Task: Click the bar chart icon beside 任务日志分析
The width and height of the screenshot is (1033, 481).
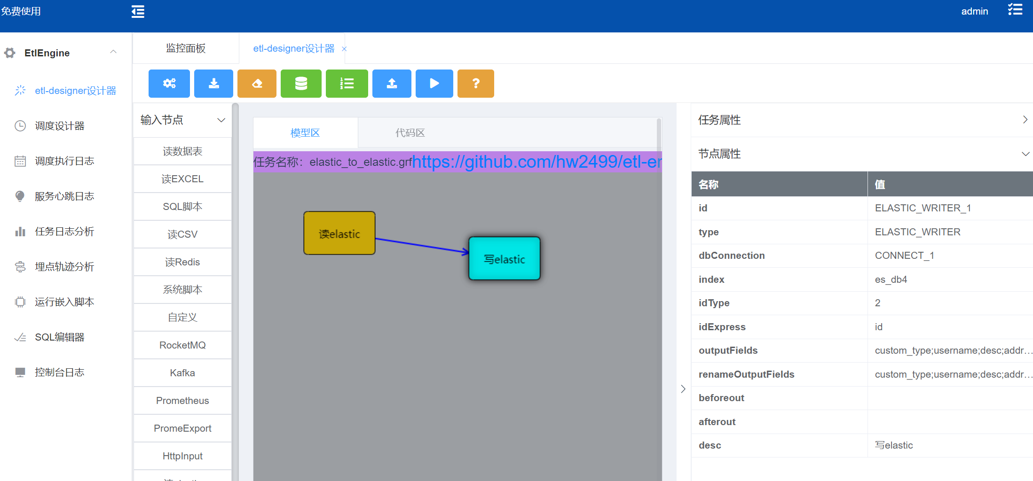Action: (x=20, y=232)
